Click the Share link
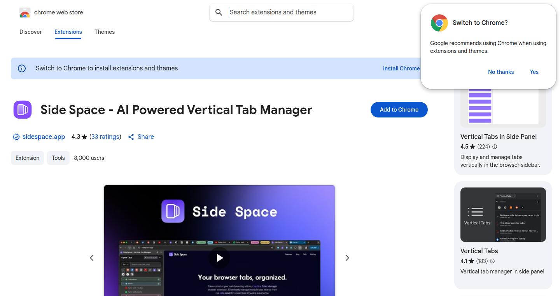Viewport: 560px width, 296px height. tap(146, 137)
